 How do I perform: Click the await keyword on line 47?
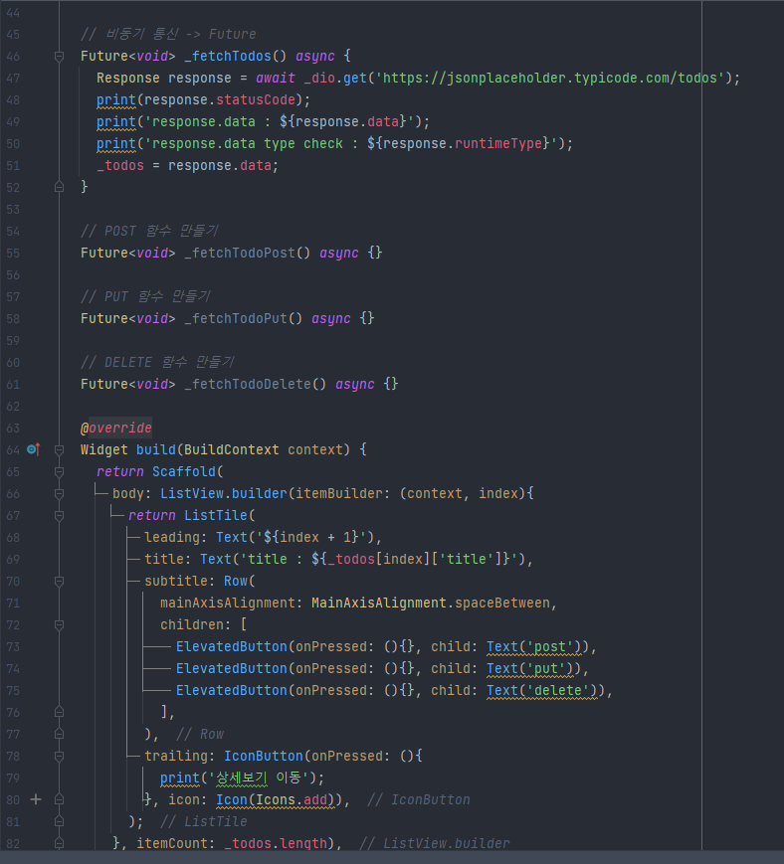coord(276,79)
